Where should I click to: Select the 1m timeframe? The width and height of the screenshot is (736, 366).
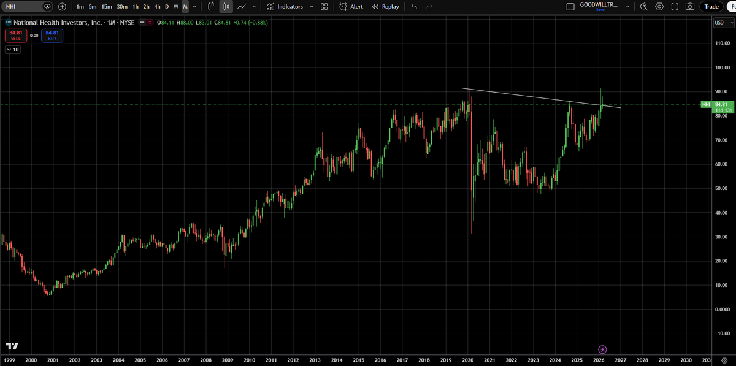[x=80, y=6]
